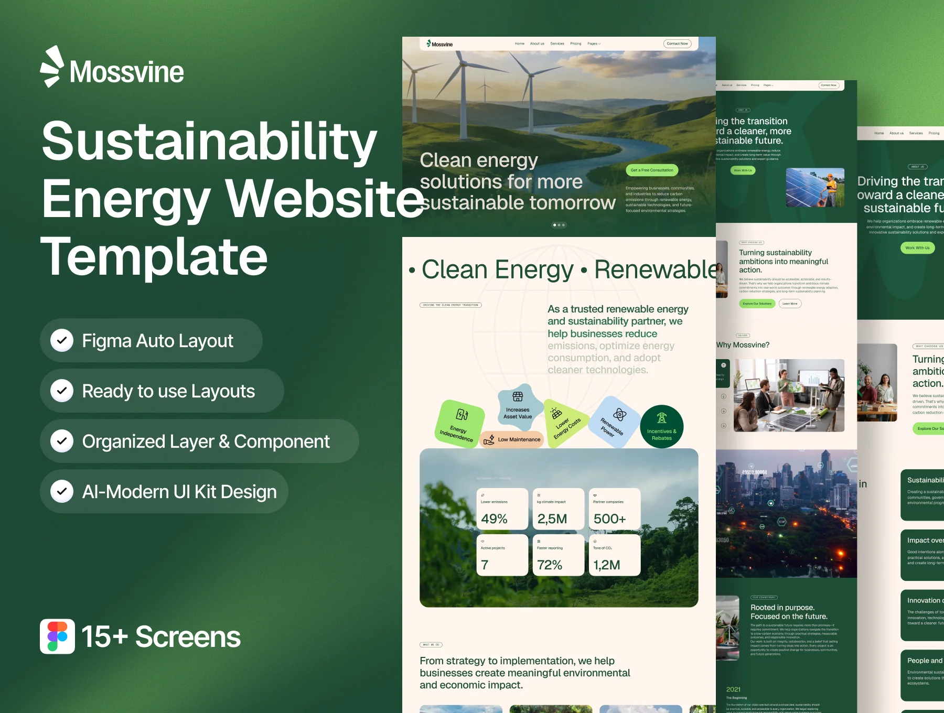Click Pricing in the main mockup navbar
Screen dimensions: 944x713
[x=576, y=44]
